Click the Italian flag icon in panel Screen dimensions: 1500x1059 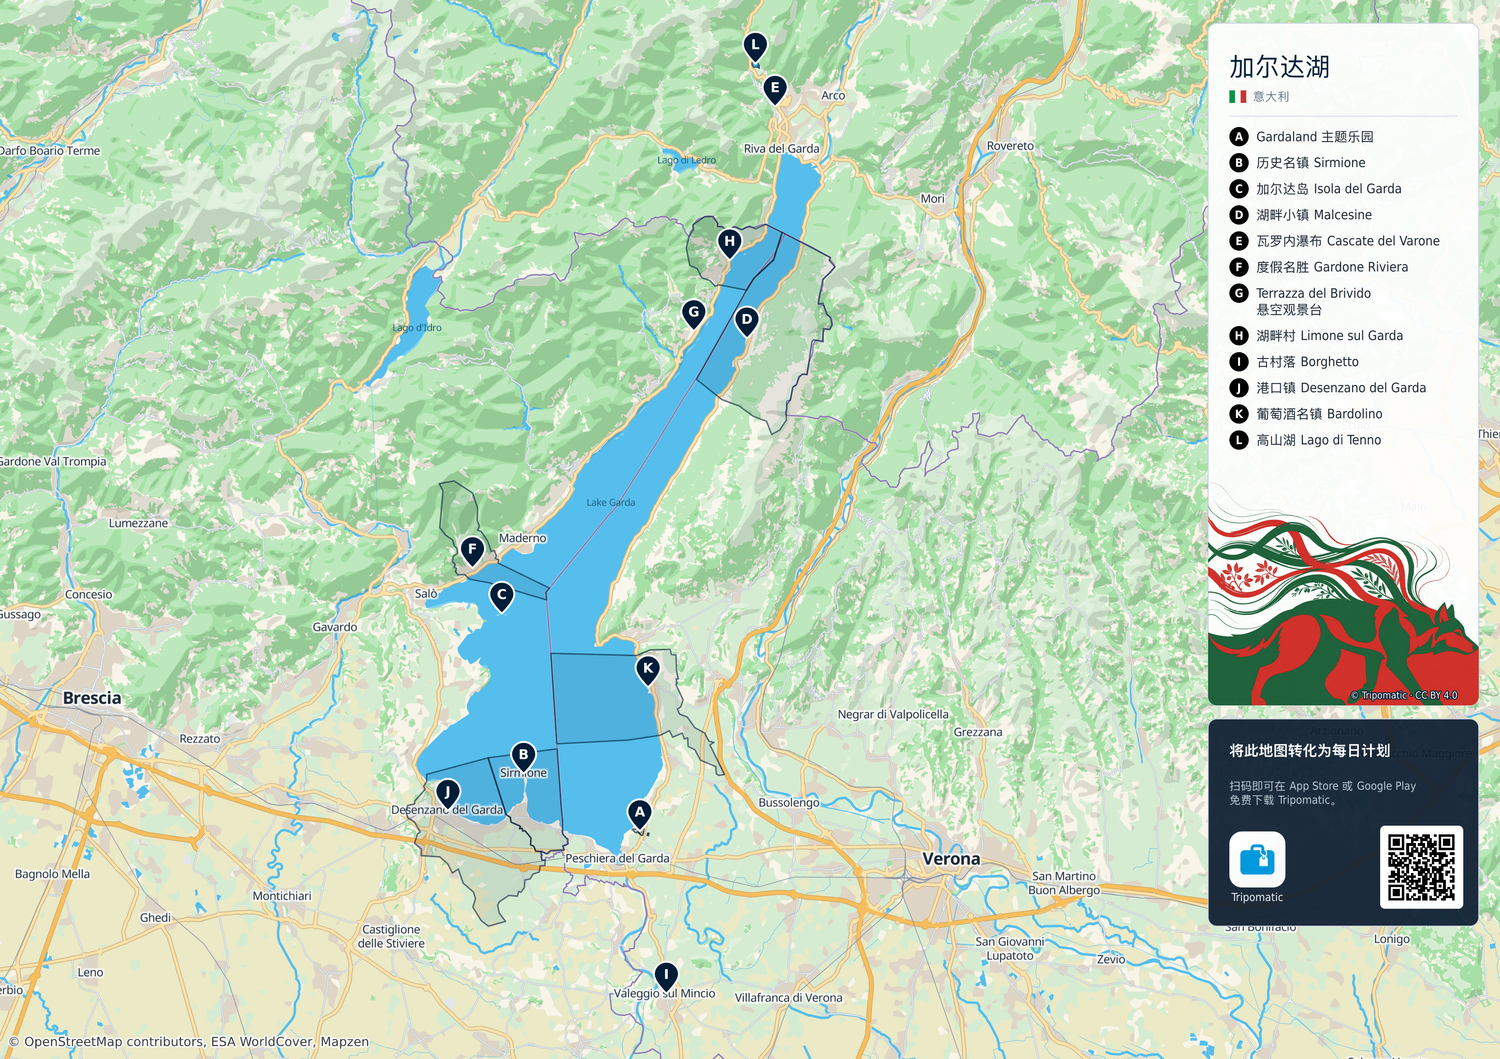pyautogui.click(x=1238, y=97)
